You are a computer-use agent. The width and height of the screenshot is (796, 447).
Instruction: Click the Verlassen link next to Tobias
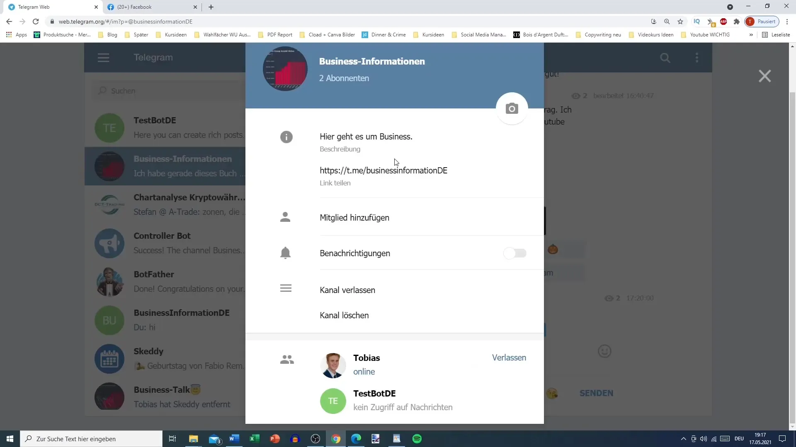(x=509, y=358)
